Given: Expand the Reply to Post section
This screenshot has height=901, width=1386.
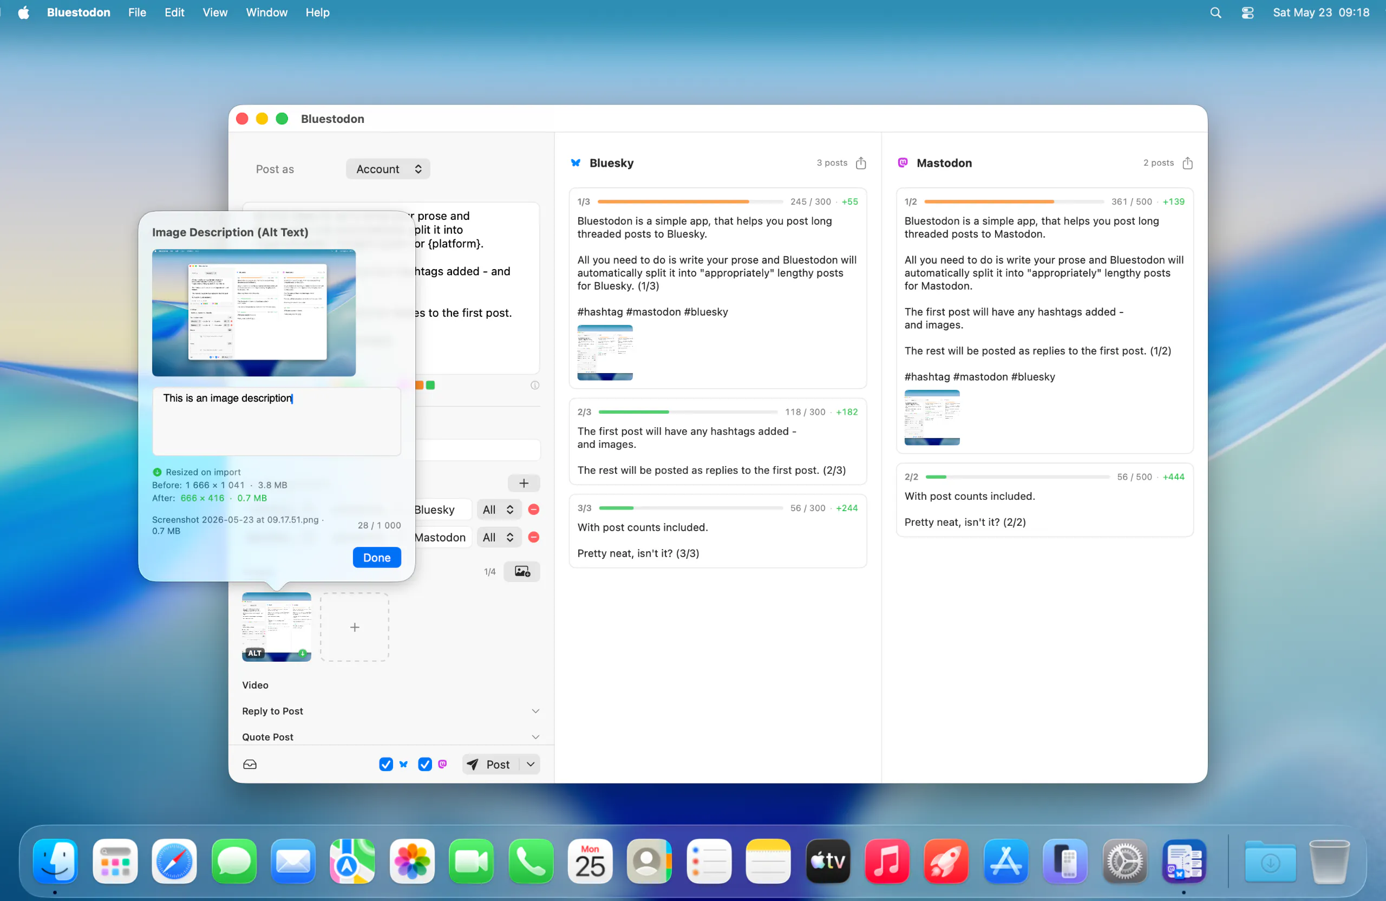Looking at the screenshot, I should [x=535, y=711].
